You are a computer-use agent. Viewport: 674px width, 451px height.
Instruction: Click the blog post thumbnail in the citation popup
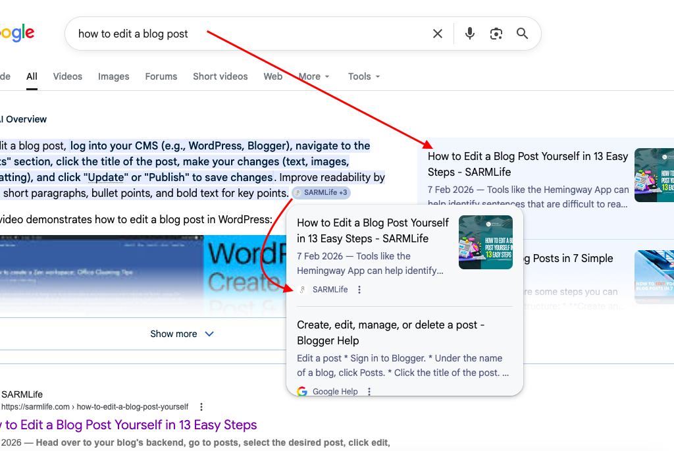pos(486,242)
